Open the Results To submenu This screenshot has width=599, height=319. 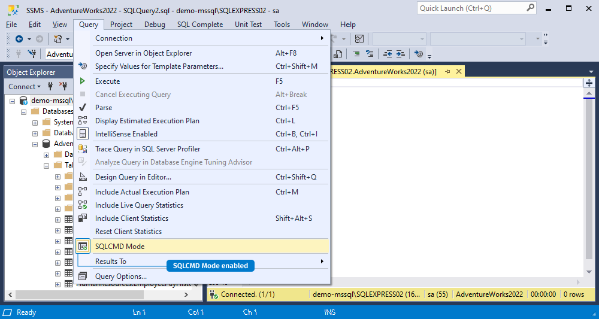tap(203, 262)
